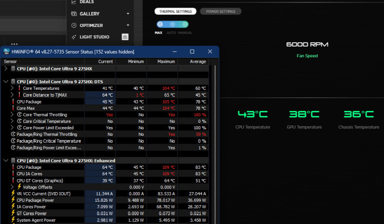Expand the Core Distance to TjMAX row
The height and width of the screenshot is (224, 384).
(x=12, y=95)
